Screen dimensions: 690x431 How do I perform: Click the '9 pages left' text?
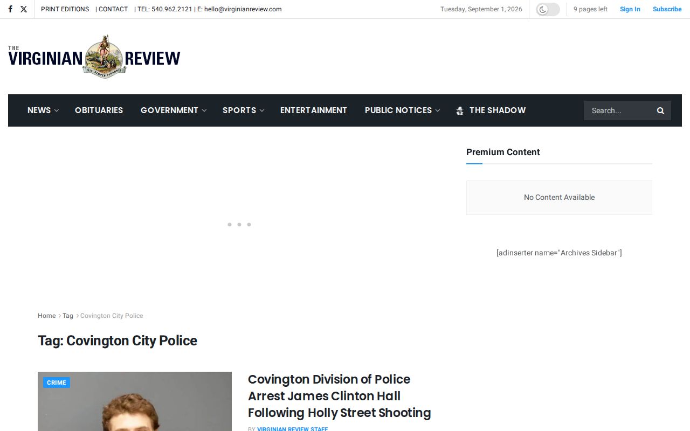click(590, 9)
